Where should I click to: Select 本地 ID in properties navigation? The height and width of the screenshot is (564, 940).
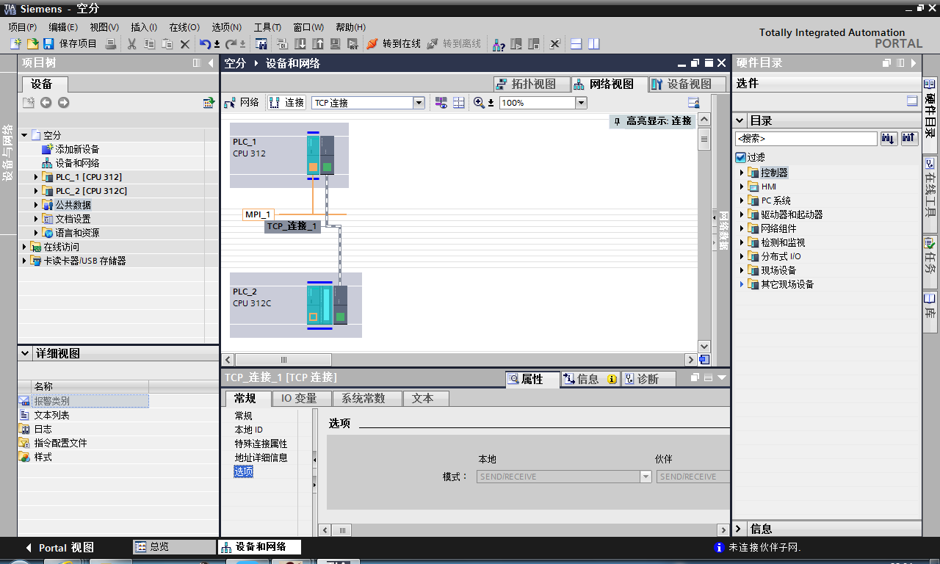click(249, 430)
